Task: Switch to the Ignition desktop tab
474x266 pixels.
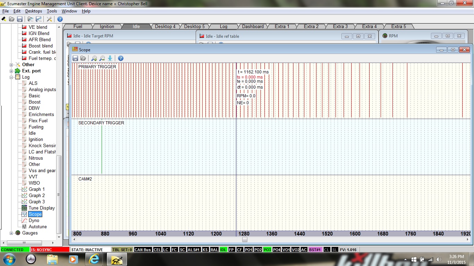Action: (107, 27)
